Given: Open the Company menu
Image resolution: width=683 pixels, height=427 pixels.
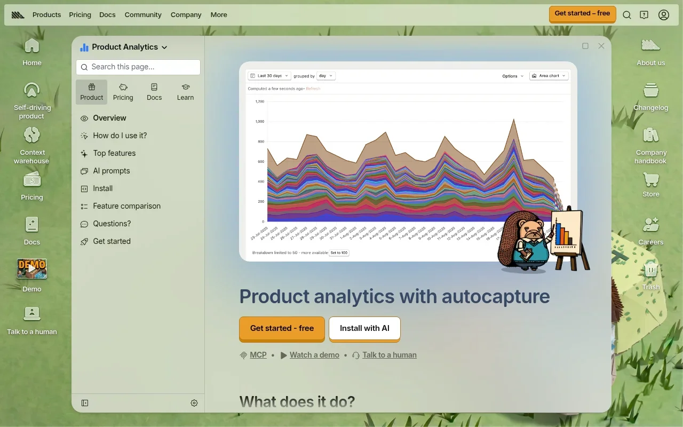Looking at the screenshot, I should pos(186,15).
